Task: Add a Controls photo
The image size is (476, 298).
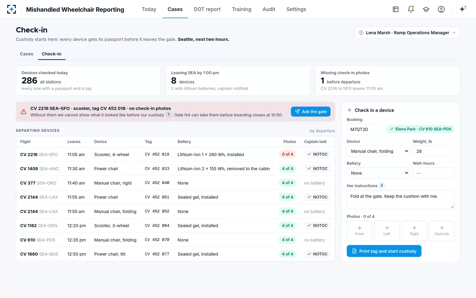Action: point(442,231)
